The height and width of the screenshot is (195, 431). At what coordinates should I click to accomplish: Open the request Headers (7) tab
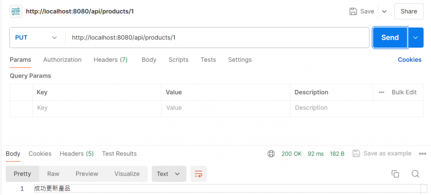111,60
